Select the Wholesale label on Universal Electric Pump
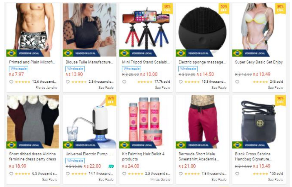The height and width of the screenshot is (187, 292). click(75, 161)
